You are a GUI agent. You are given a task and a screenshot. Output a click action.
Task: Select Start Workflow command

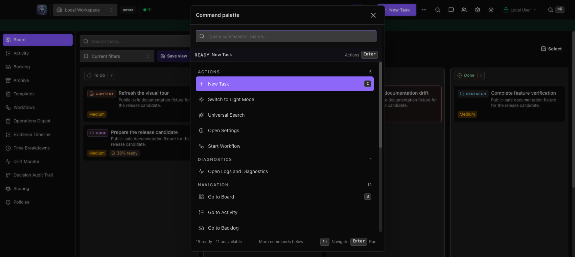[x=285, y=146]
